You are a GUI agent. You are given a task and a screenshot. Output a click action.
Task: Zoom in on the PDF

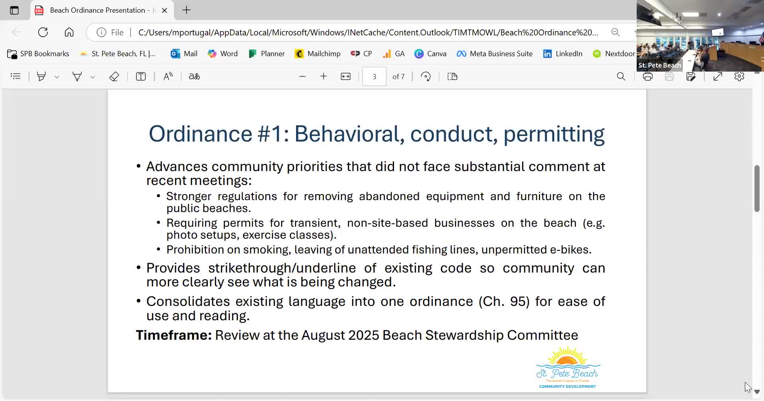[324, 76]
